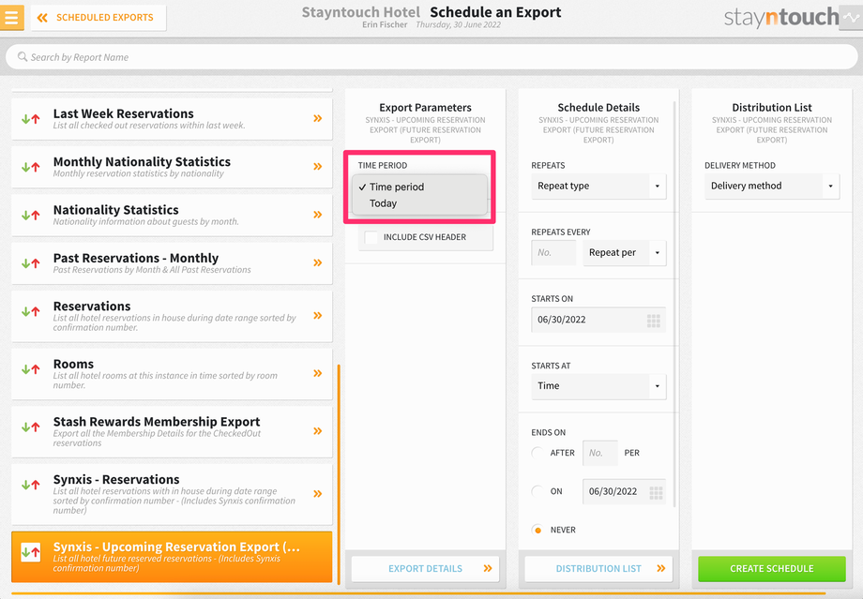Click export arrows icon for Synxis - Reservations
863x599 pixels.
click(x=31, y=485)
